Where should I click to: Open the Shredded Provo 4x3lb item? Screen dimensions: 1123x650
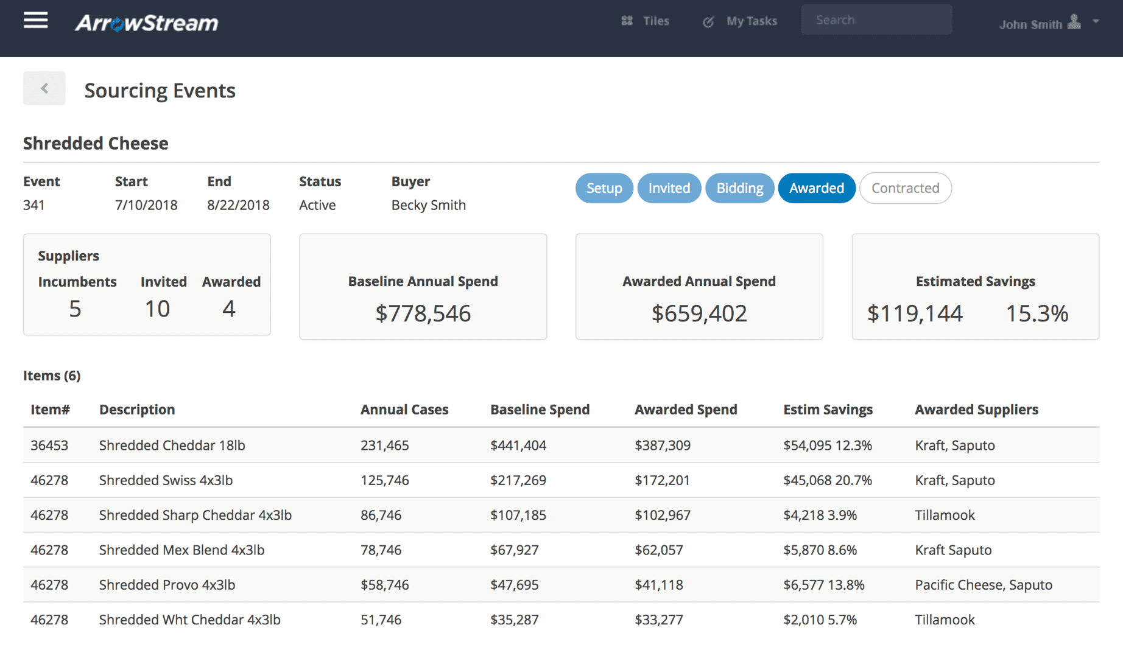[167, 585]
